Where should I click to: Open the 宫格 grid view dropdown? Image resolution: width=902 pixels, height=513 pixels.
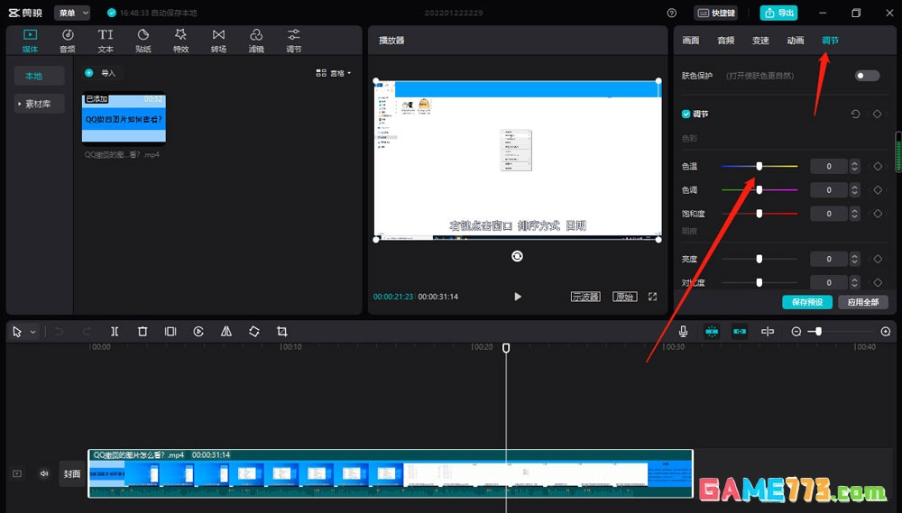(334, 73)
